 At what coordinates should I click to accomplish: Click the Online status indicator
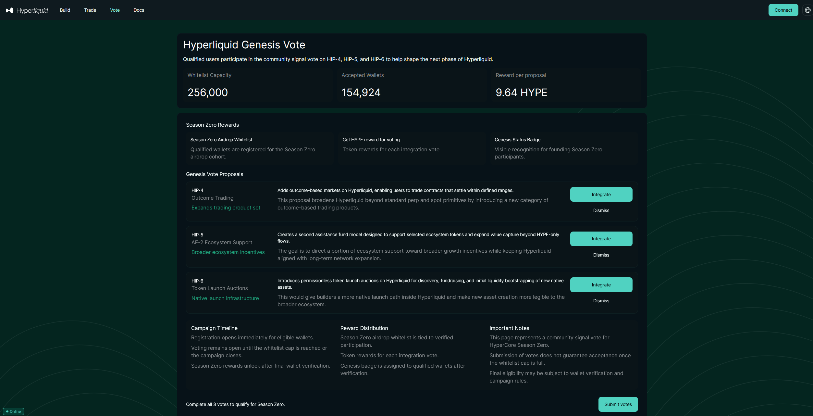(13, 411)
